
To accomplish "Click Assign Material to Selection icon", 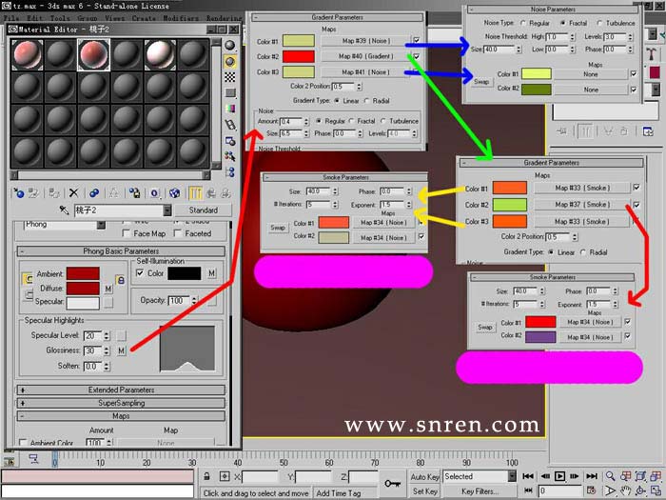I will point(53,193).
